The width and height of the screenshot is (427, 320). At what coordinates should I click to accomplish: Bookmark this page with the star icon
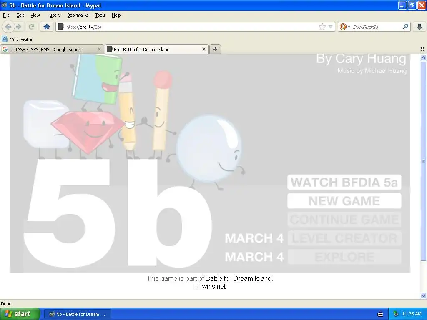click(x=322, y=27)
